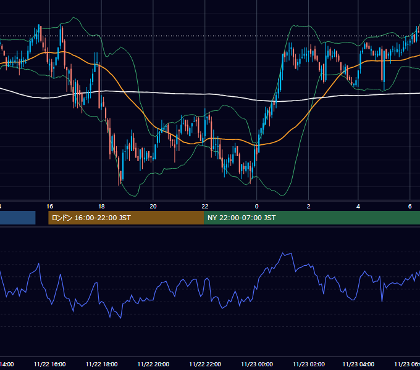The width and height of the screenshot is (420, 370).
Task: Click the "16" hour label on price chart axis
Action: point(49,207)
